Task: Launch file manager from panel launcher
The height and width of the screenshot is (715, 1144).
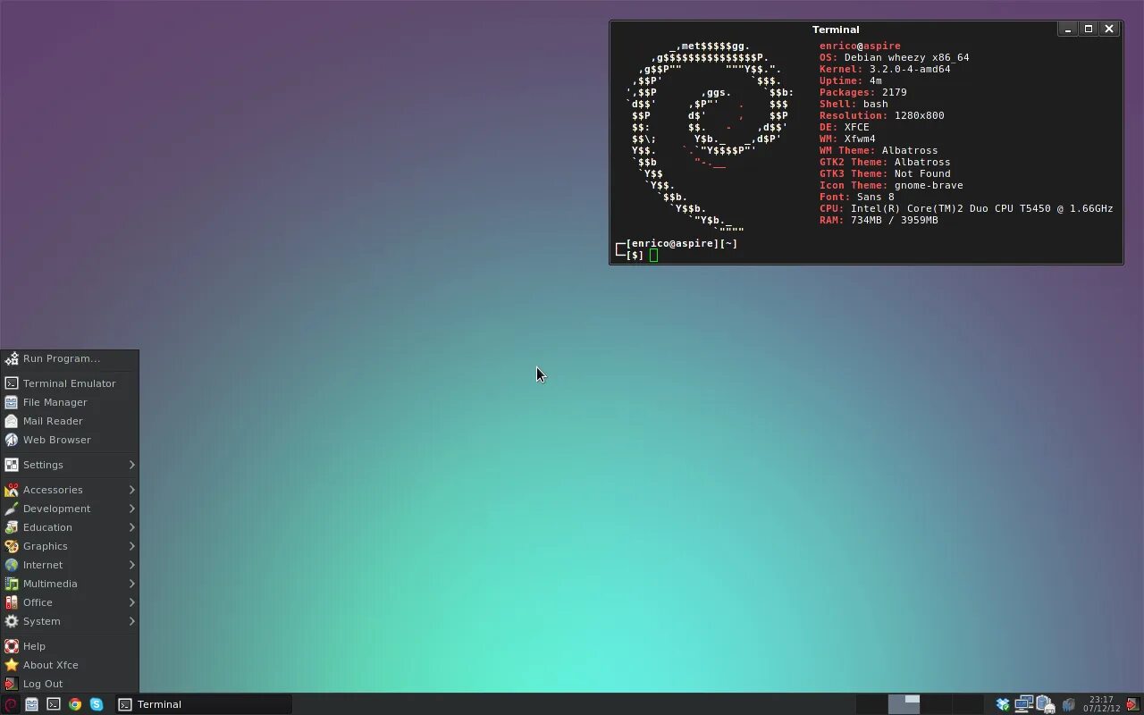Action: point(31,704)
